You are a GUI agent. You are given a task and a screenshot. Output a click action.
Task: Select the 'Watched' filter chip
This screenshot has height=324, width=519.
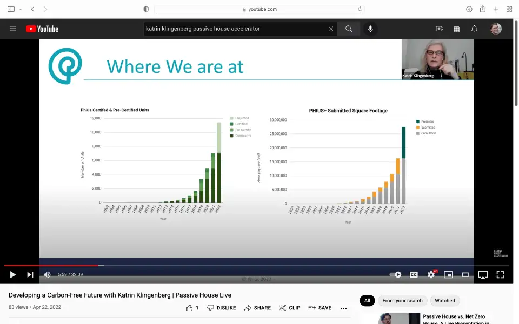(x=445, y=301)
